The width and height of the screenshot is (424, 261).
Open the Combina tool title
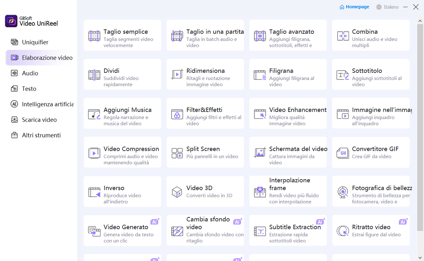[x=365, y=32]
